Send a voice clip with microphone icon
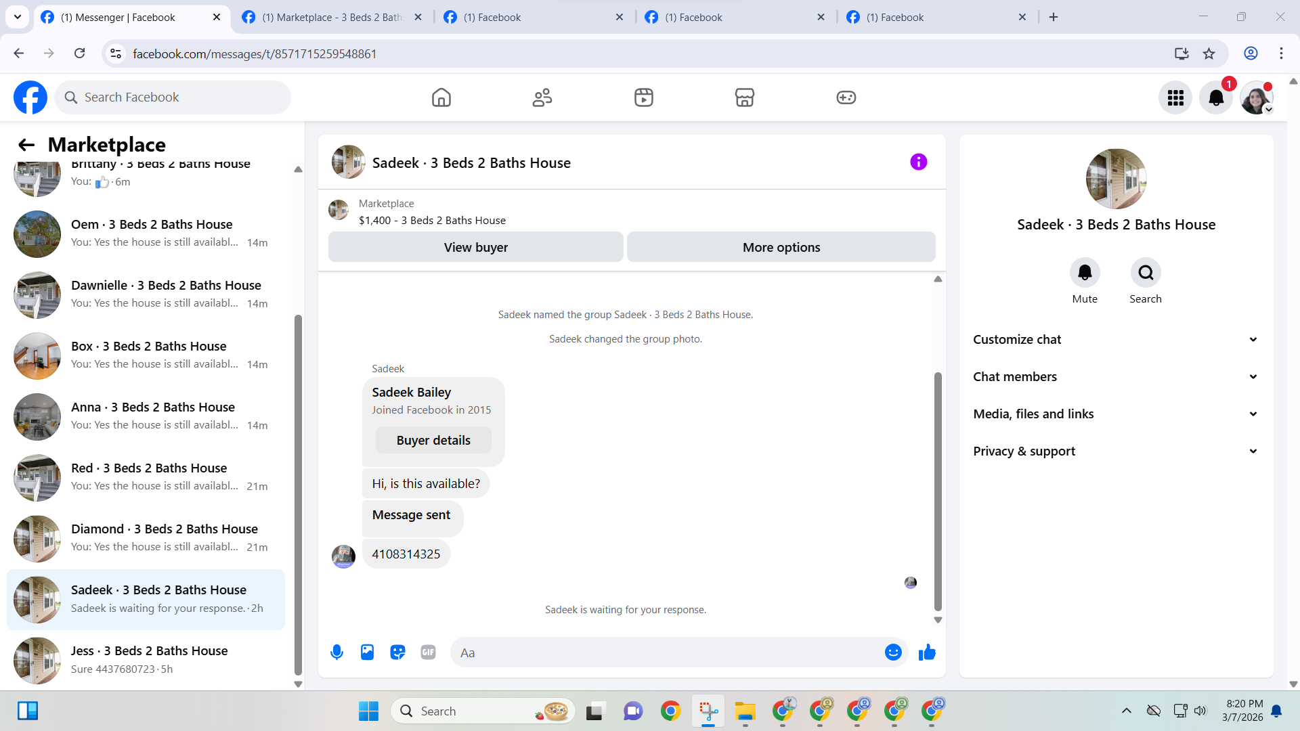Screen dimensions: 1300x731 coord(337,652)
